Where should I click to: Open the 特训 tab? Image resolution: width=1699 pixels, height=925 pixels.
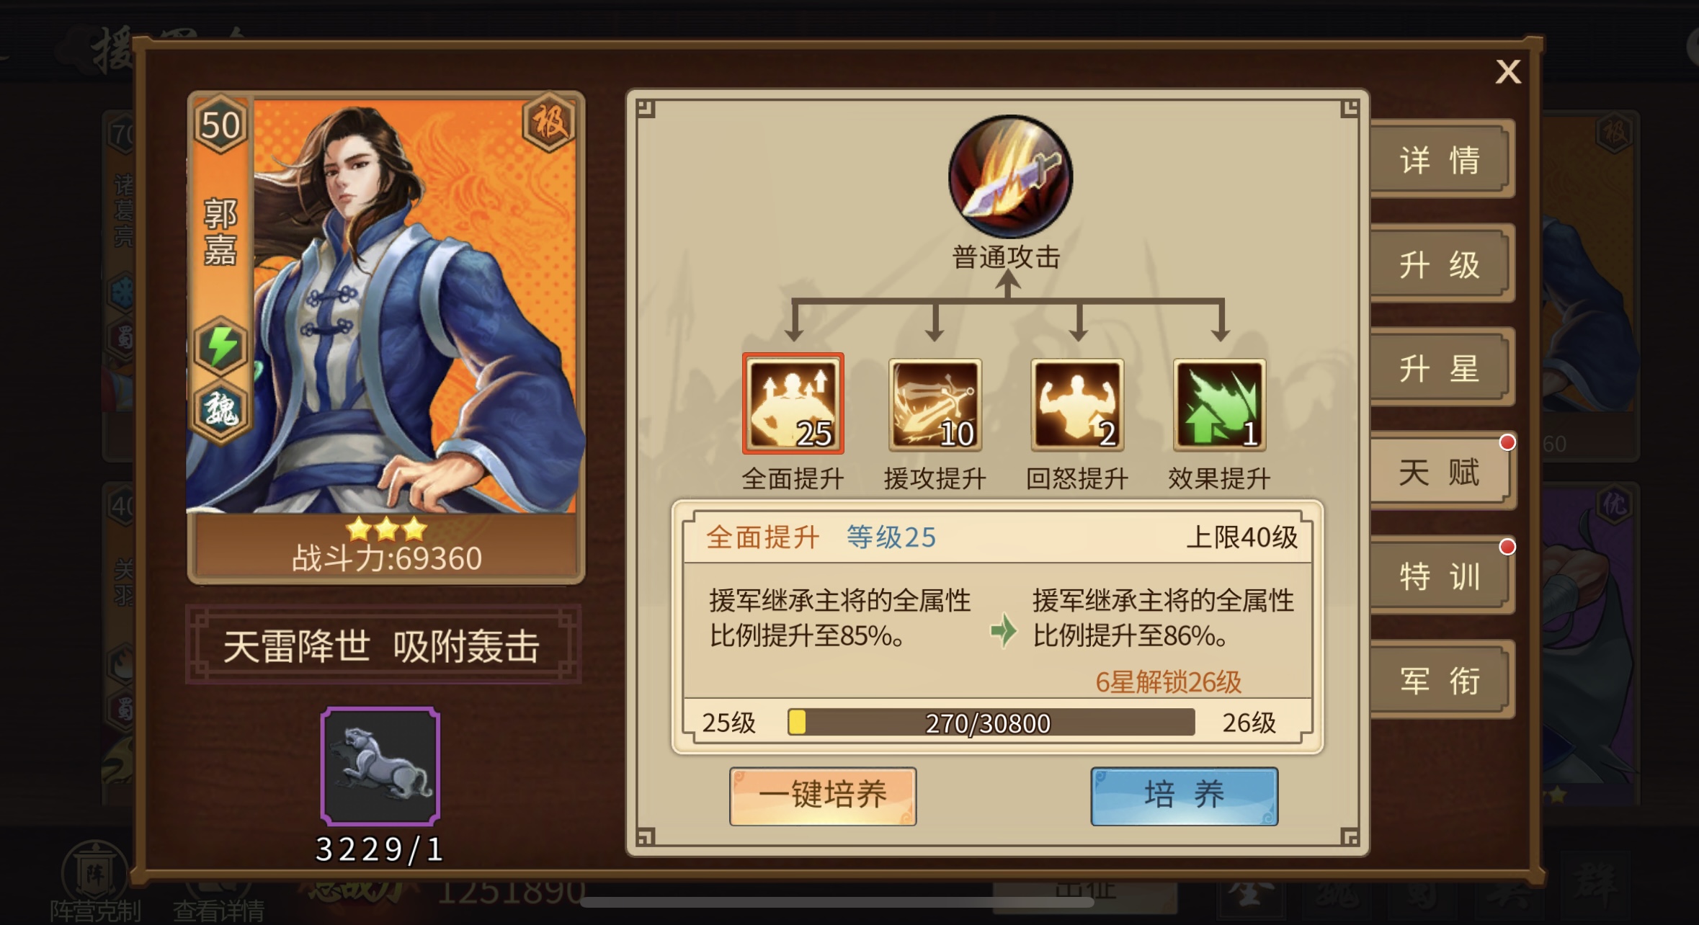1440,576
